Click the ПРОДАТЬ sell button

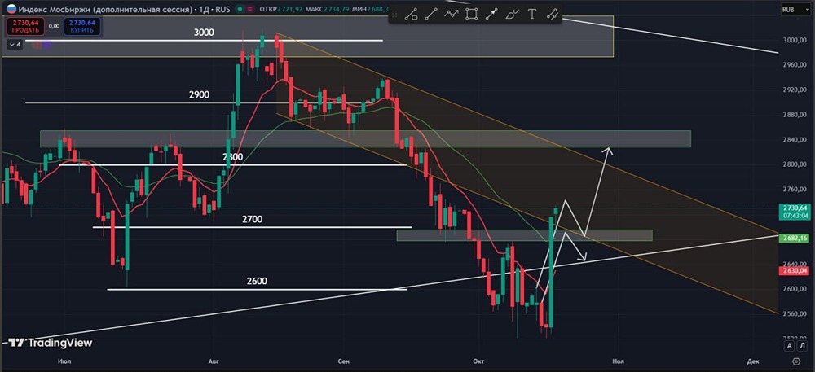click(25, 26)
